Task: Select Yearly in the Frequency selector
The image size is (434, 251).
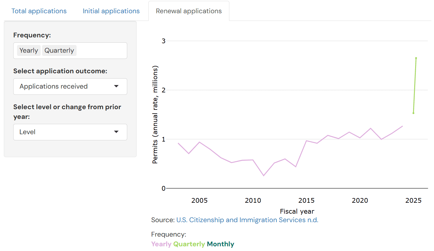Action: pyautogui.click(x=29, y=50)
